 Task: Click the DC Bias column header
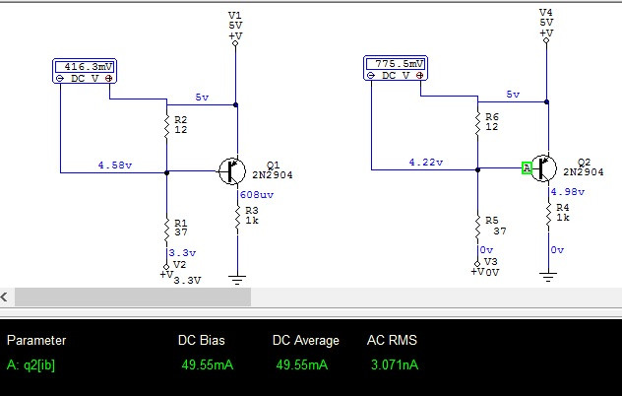(x=202, y=341)
